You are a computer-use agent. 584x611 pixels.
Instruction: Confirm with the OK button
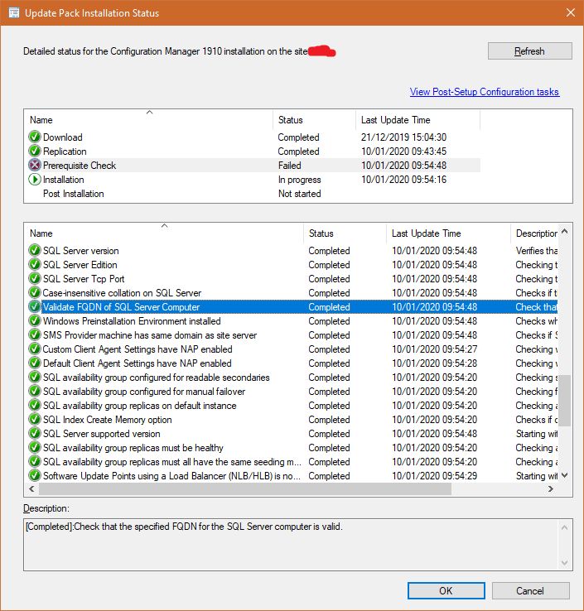[x=446, y=591]
